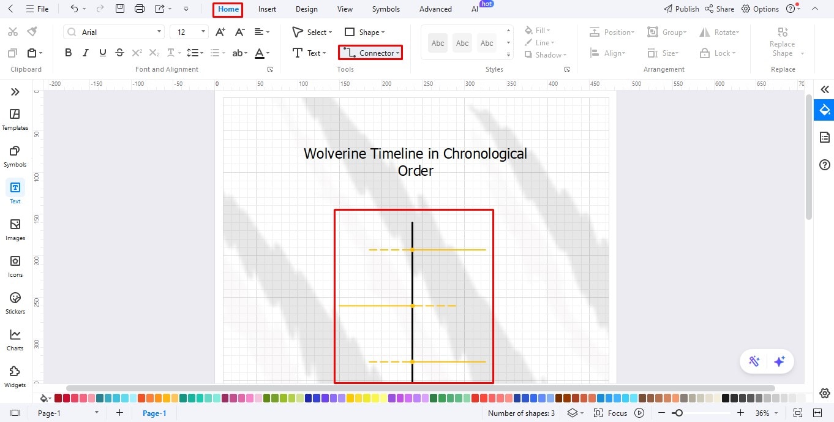Collapse right panel with double chevron
Viewport: 834px width, 422px height.
(825, 89)
